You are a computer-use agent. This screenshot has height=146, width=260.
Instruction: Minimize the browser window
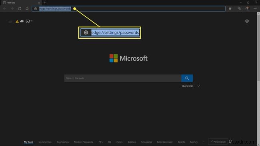(240, 2)
